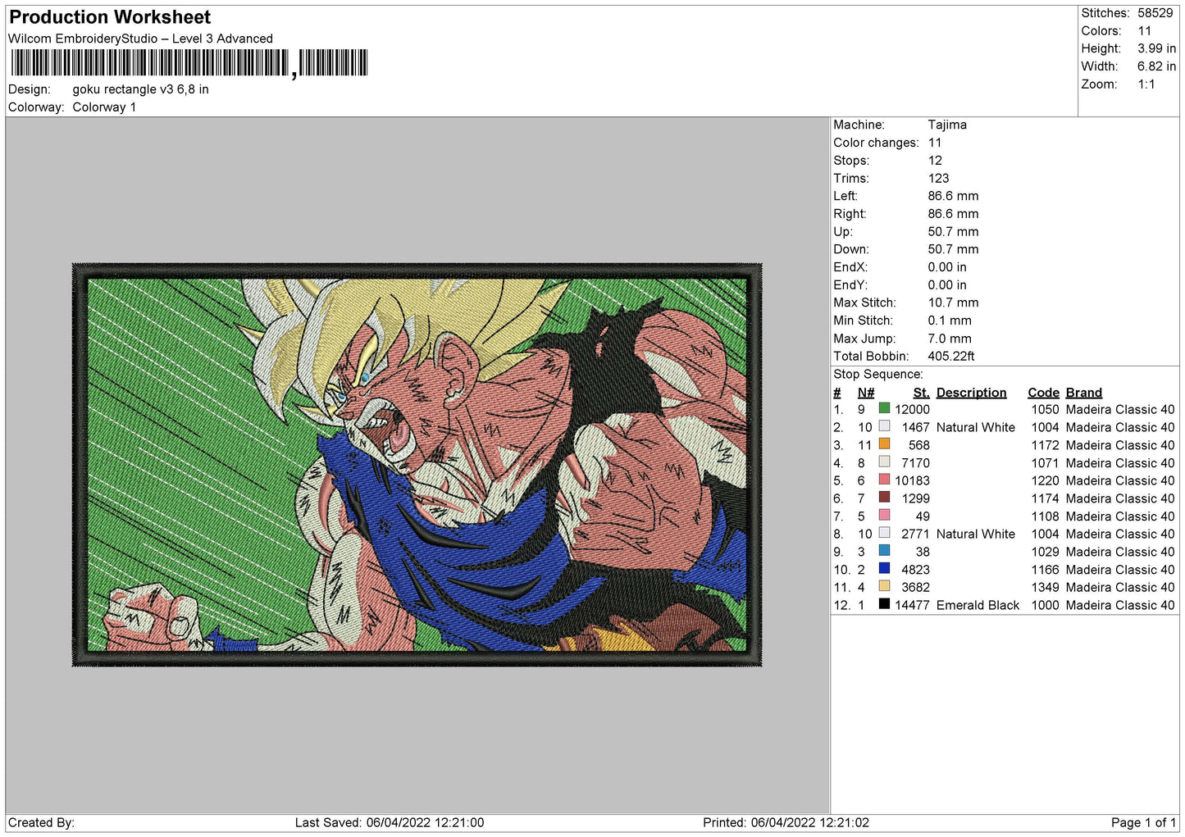Screen dimensions: 1185x837
Task: Click the Total Bobbin value 405.22ft
Action: tap(951, 357)
